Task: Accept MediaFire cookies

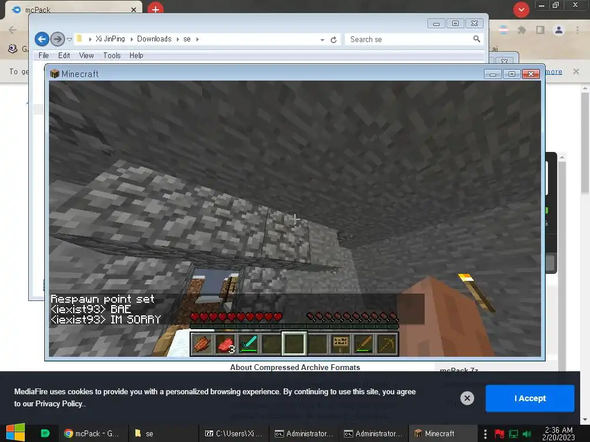Action: click(530, 398)
